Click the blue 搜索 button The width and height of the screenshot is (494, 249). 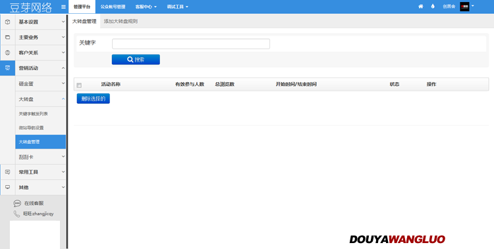tap(136, 59)
